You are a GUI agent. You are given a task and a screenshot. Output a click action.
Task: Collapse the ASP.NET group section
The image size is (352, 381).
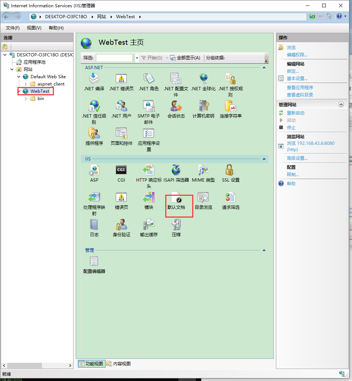(x=264, y=68)
